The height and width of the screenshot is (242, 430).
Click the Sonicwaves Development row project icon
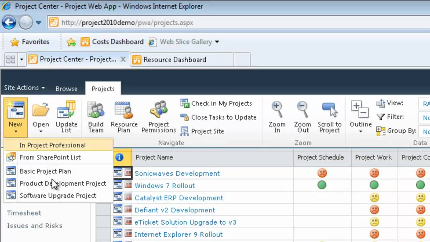tap(118, 173)
